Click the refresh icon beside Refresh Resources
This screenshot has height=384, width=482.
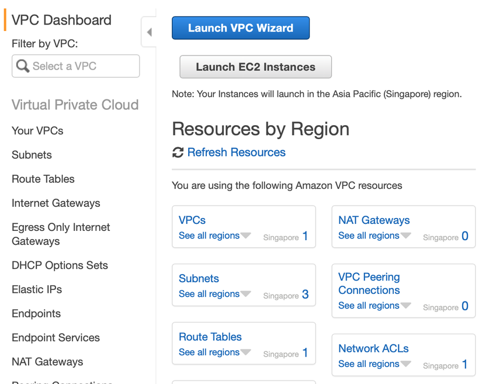pyautogui.click(x=178, y=153)
